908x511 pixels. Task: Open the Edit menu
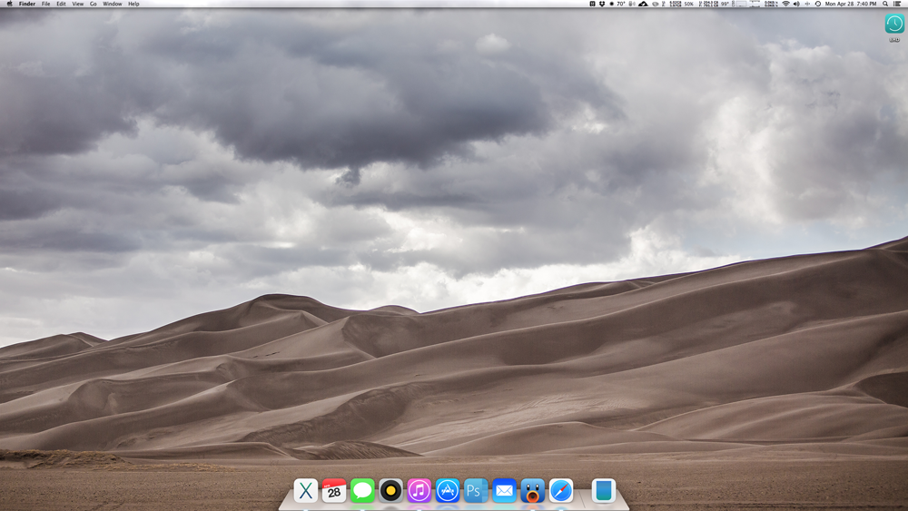point(61,4)
